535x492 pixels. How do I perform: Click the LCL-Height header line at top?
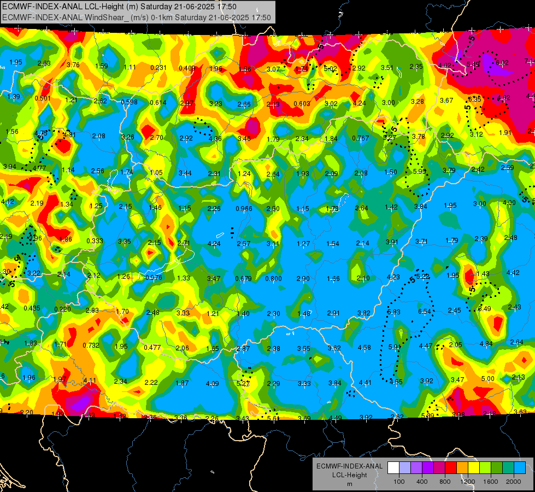point(119,7)
